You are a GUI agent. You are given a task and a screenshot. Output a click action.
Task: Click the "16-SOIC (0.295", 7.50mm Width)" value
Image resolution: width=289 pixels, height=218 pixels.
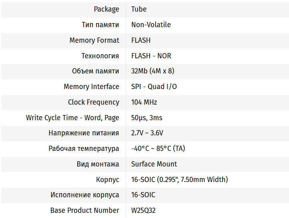[x=179, y=180]
